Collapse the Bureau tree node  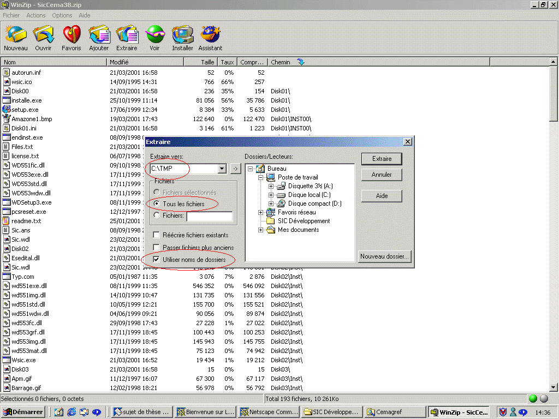[x=250, y=169]
